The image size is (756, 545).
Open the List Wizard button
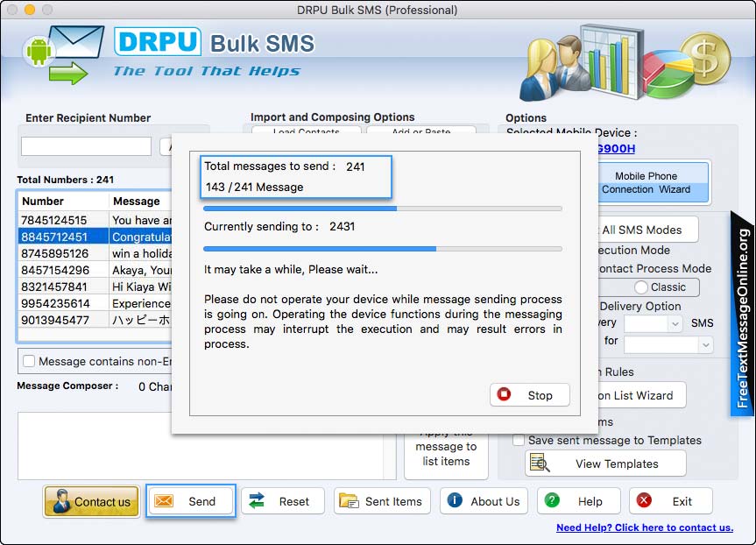(x=642, y=395)
